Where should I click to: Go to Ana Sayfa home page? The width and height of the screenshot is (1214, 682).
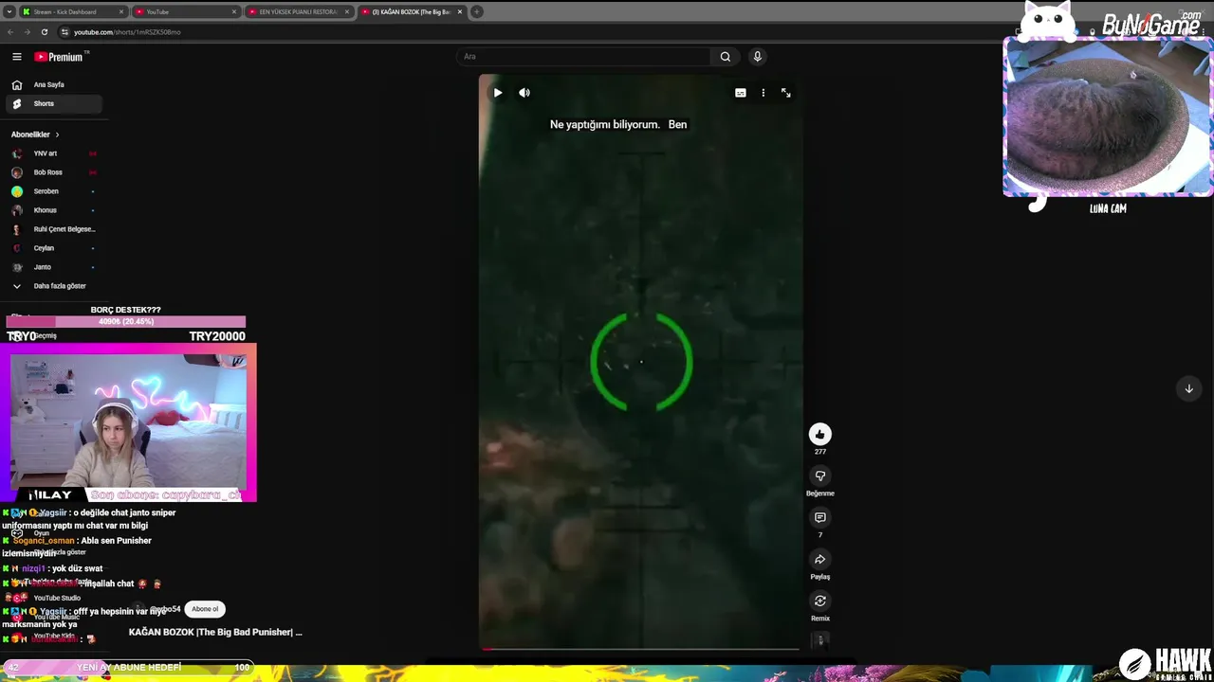55,84
